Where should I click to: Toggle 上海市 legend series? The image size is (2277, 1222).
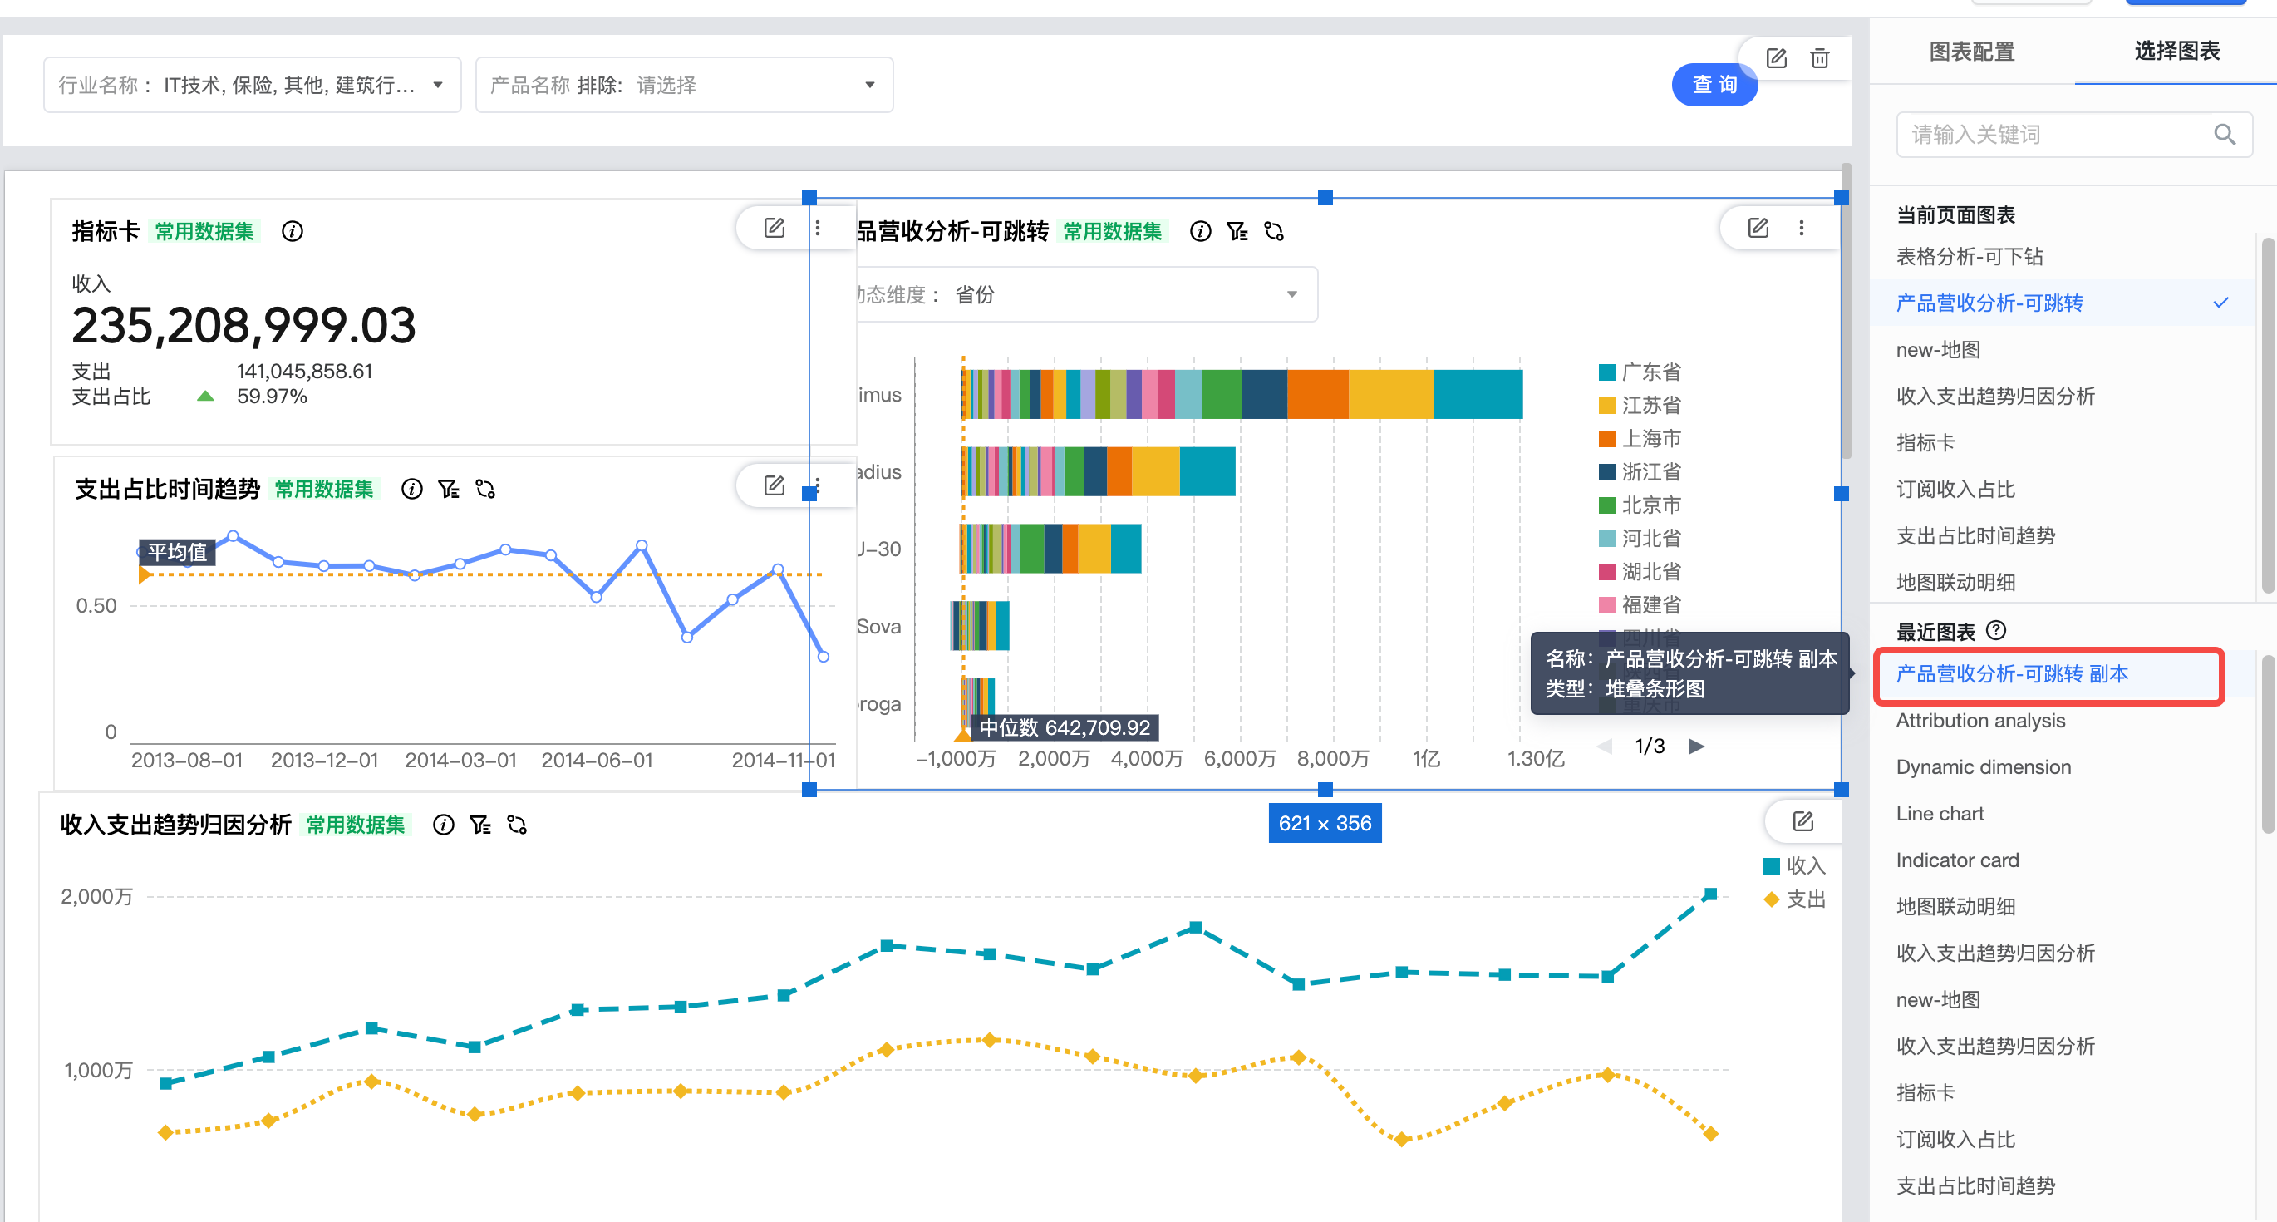point(1640,439)
